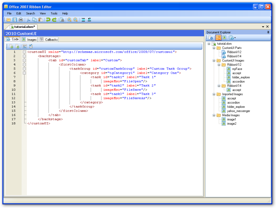The height and width of the screenshot is (208, 276).
Task: Print the document using the Print icon
Action: (x=21, y=20)
